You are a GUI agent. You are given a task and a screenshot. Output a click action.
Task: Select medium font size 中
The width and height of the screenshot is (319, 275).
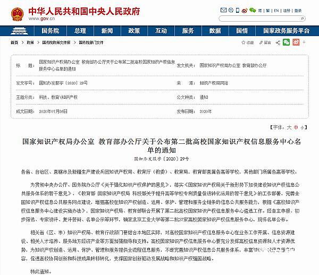pos(296,127)
